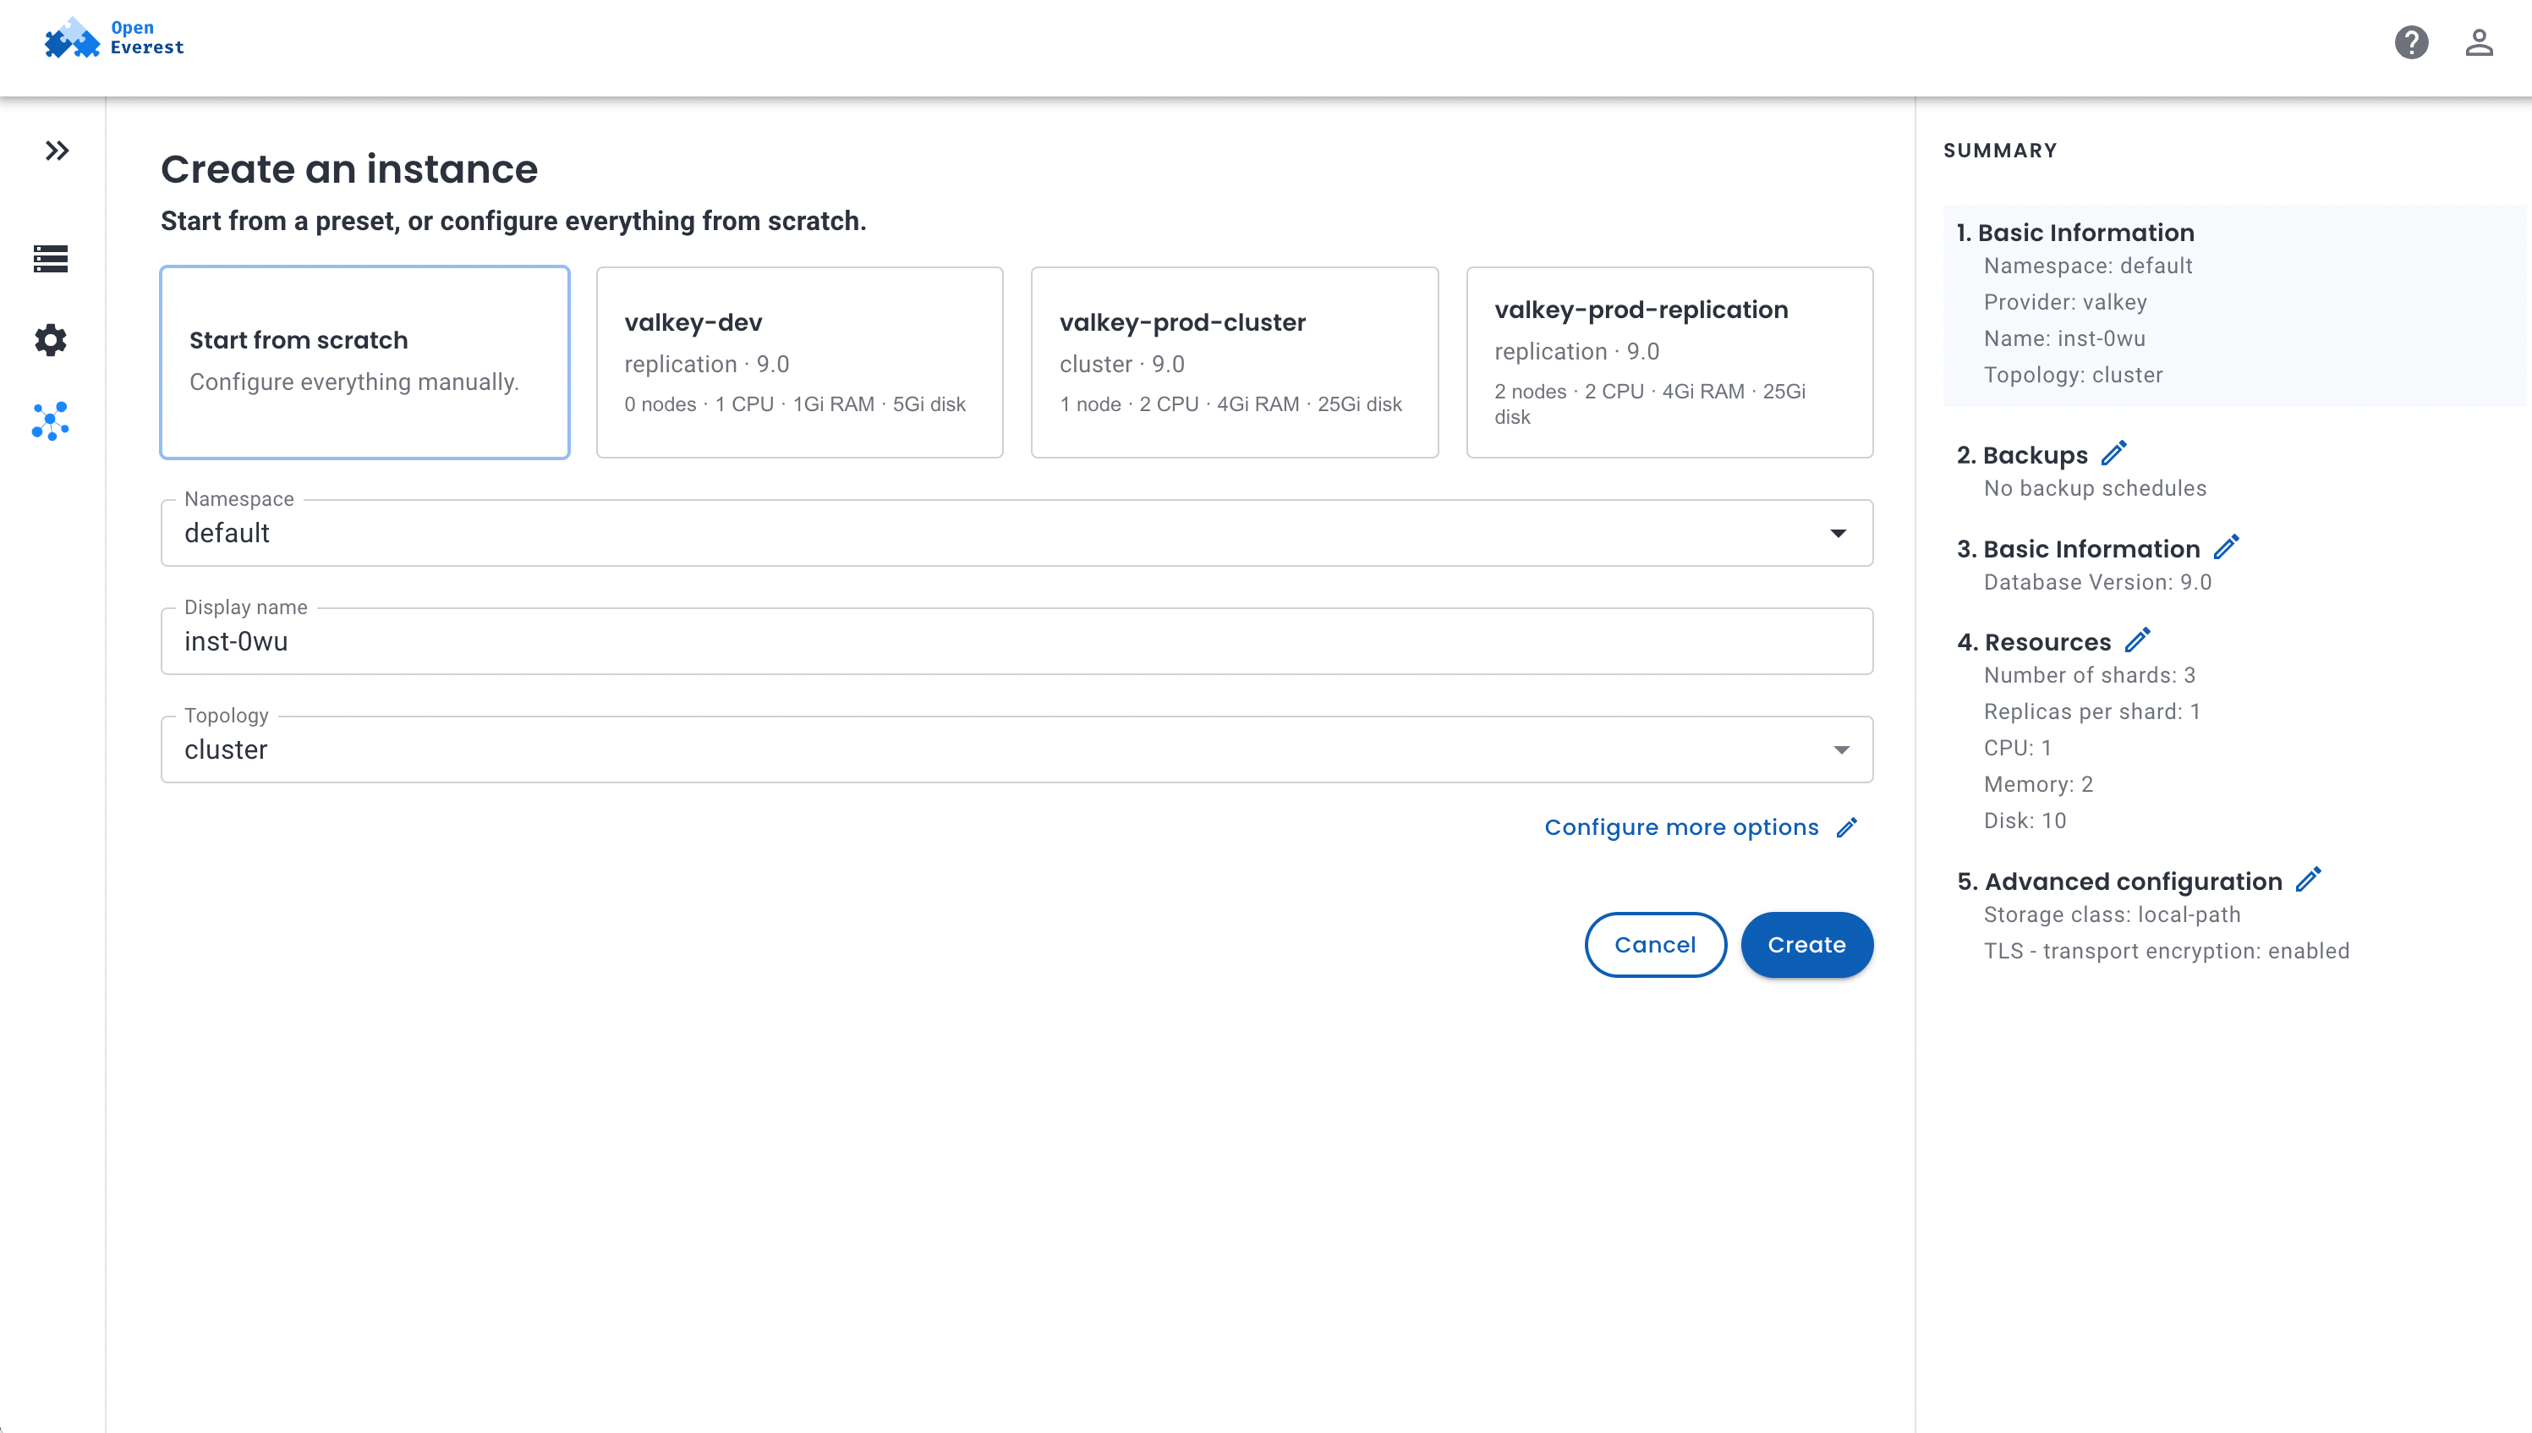
Task: Open the settings gear sidebar icon
Action: [50, 341]
